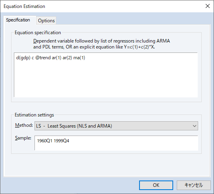Select the Specification tab
Viewport: 214px width, 194px height.
pyautogui.click(x=19, y=20)
